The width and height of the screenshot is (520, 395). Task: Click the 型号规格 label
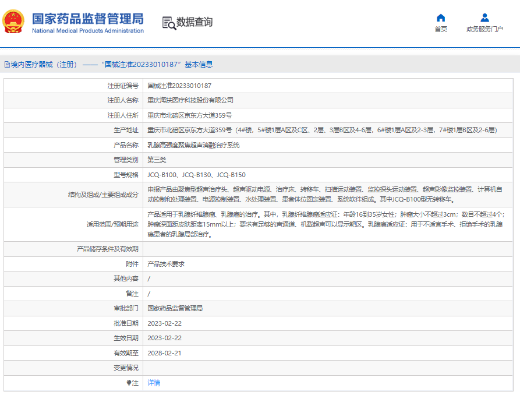[x=126, y=175]
